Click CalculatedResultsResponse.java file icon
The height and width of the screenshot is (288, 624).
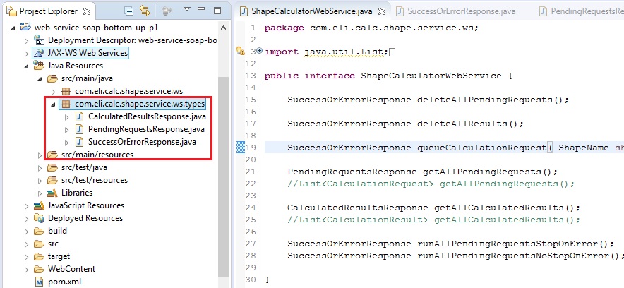click(x=80, y=117)
